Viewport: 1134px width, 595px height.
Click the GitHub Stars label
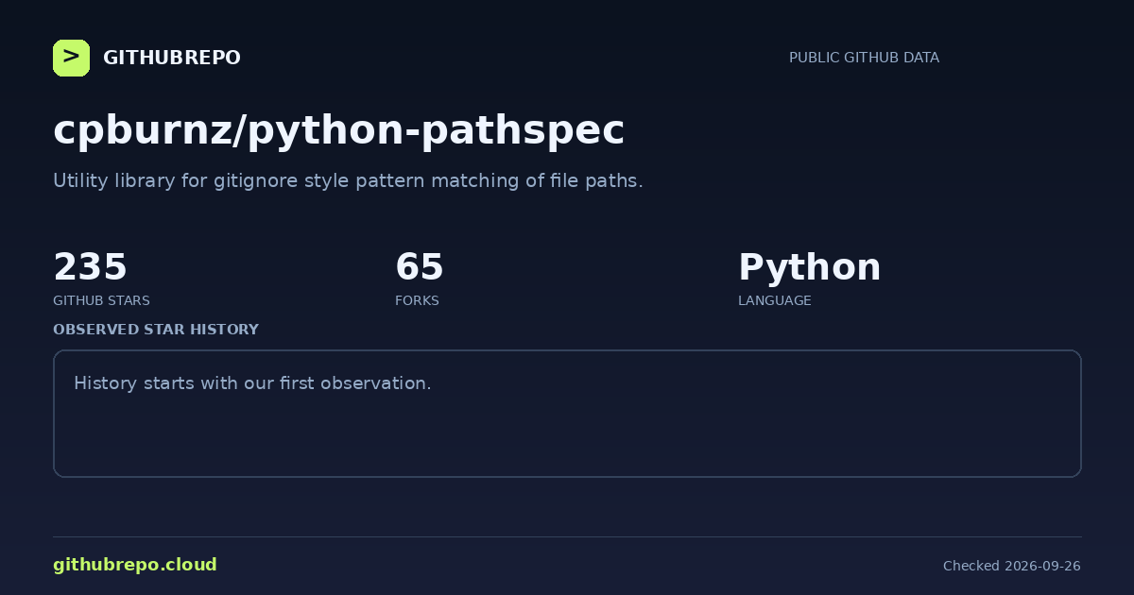101,300
